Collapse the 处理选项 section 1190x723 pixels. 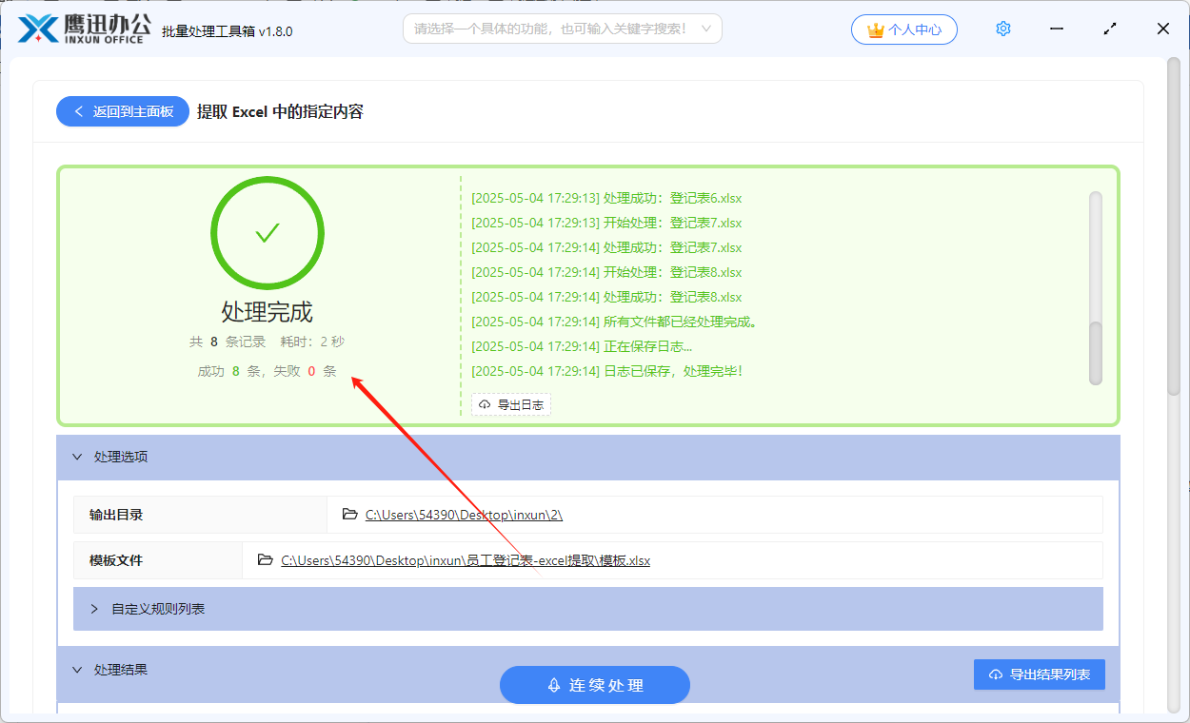coord(78,457)
